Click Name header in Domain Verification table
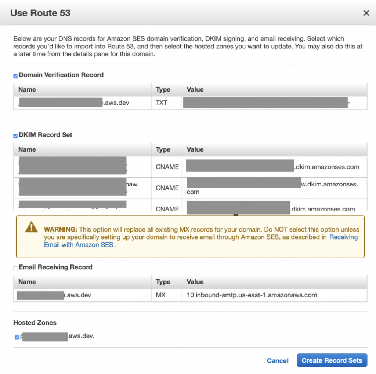 click(27, 89)
